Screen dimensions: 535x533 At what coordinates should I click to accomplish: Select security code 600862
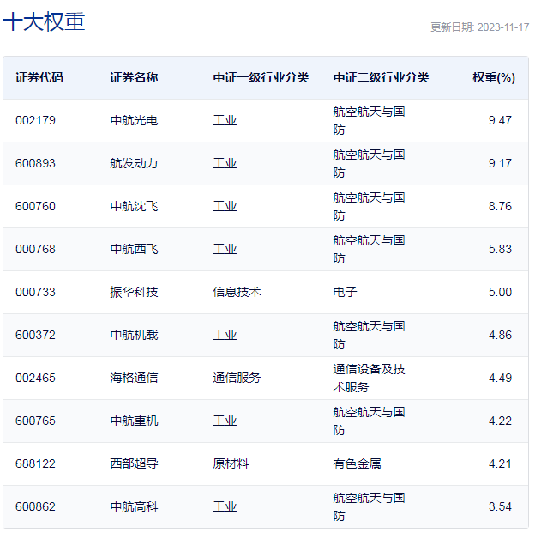35,506
